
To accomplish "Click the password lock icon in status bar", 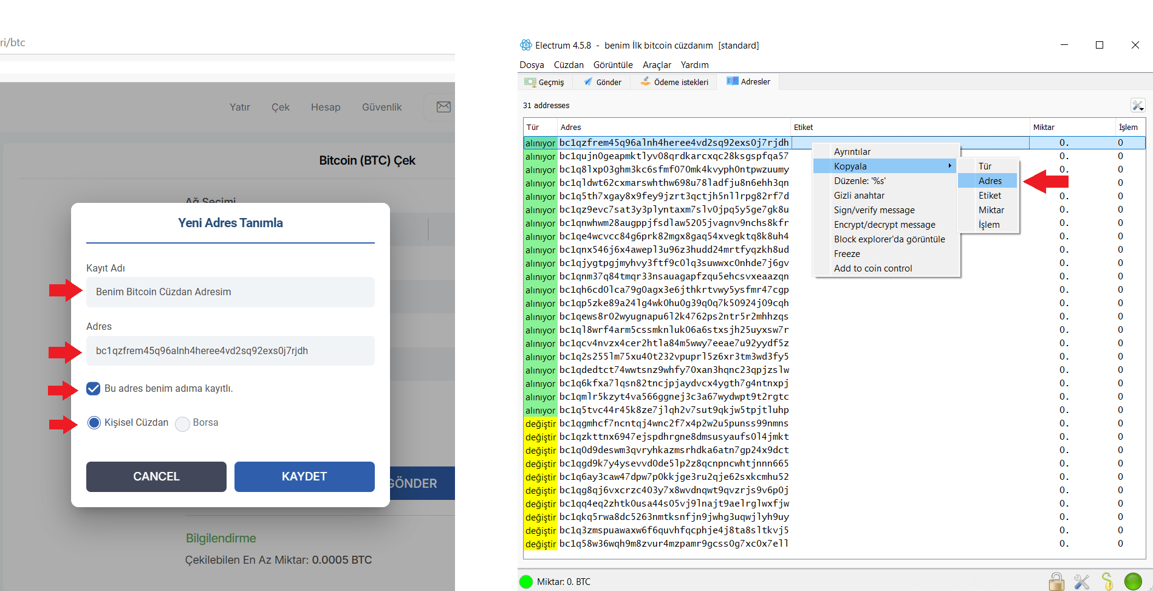I will click(x=1056, y=582).
